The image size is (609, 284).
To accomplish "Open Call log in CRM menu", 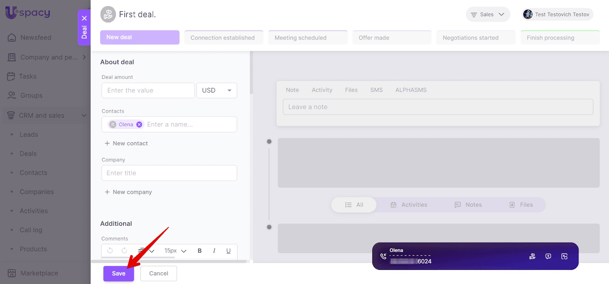I will coord(31,230).
